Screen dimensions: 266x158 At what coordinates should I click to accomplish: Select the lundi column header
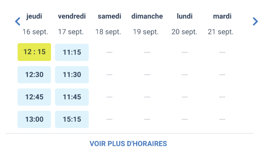click(185, 16)
